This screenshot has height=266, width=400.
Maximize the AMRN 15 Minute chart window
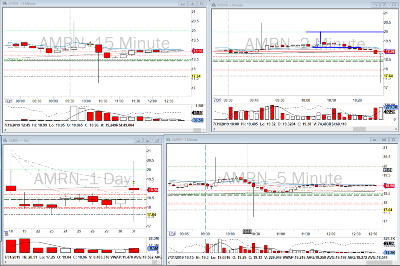click(x=192, y=3)
